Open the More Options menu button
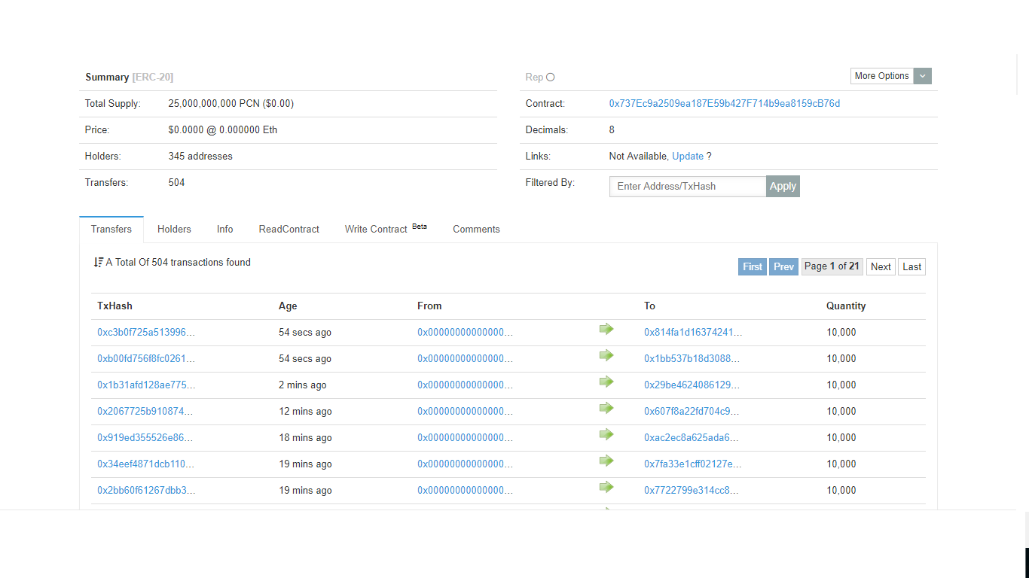Screen dimensions: 1029x578 click(882, 76)
